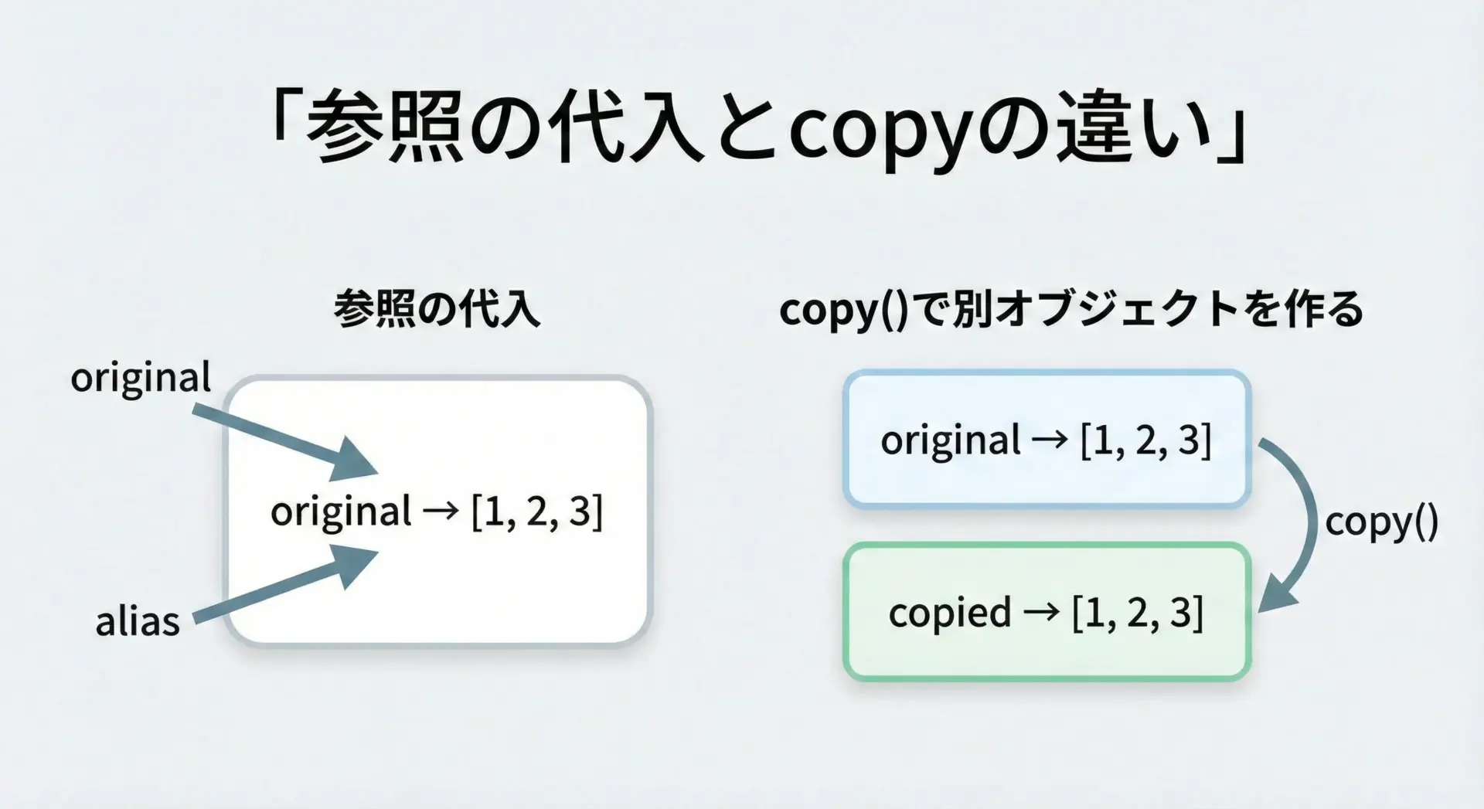Click the arrow symbol inside green box

1041,613
